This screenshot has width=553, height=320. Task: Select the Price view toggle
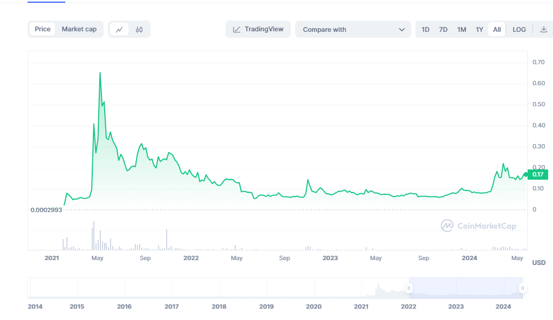[43, 29]
